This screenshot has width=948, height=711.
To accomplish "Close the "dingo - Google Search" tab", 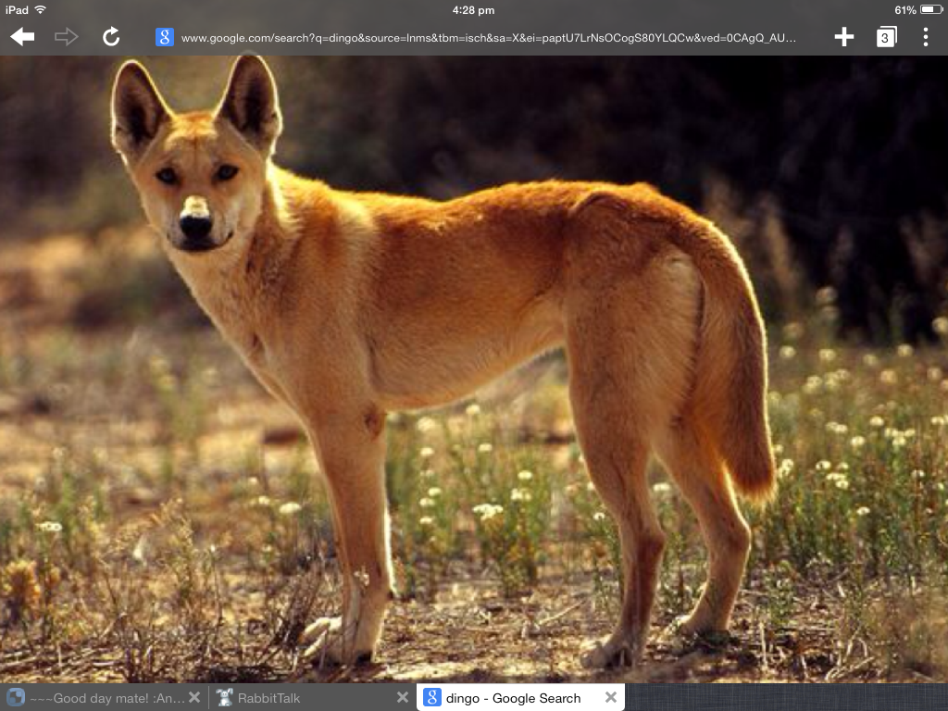I will tap(611, 697).
